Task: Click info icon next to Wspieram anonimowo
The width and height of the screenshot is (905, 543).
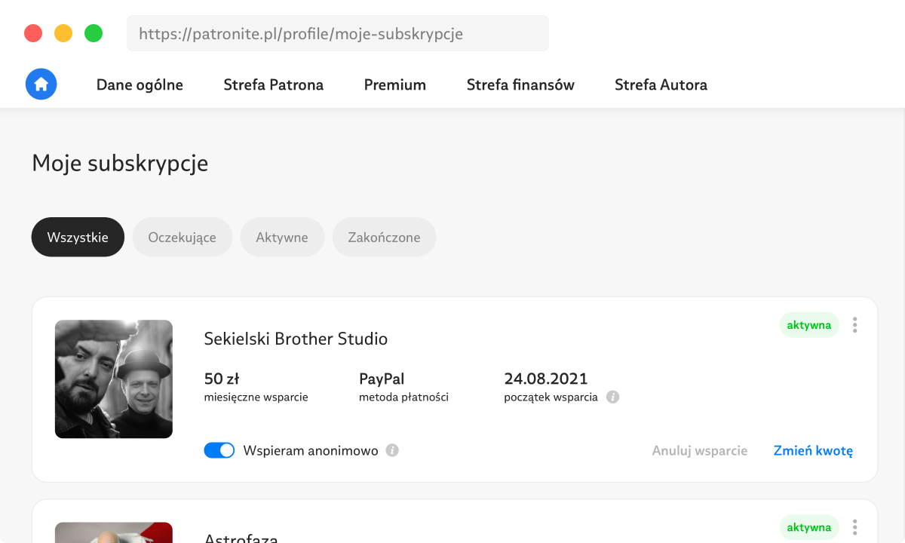Action: click(x=392, y=450)
